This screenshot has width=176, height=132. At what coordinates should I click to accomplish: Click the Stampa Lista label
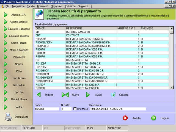pos(21,117)
